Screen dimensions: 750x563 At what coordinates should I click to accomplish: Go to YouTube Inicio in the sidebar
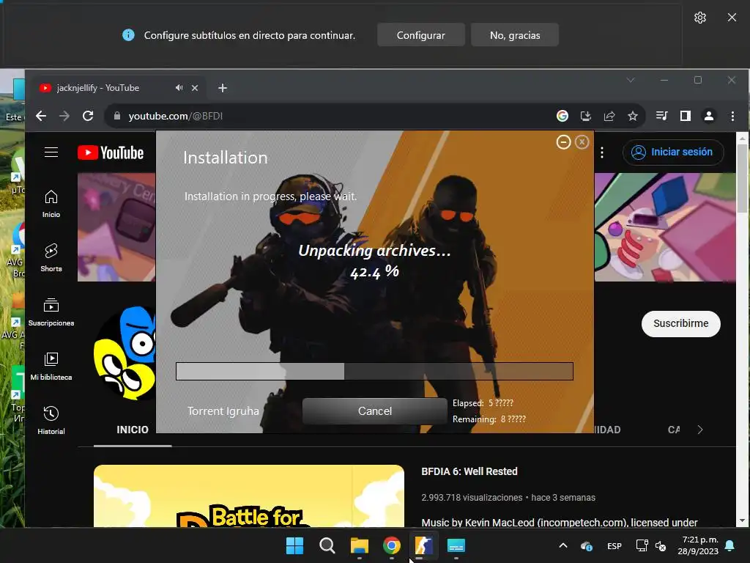pos(51,204)
